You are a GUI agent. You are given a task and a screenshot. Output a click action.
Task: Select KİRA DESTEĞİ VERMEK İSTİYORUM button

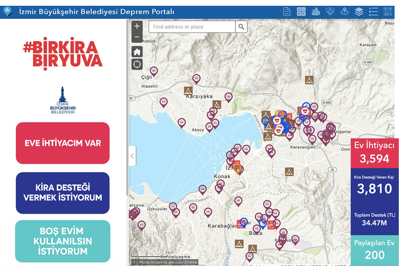click(x=63, y=193)
